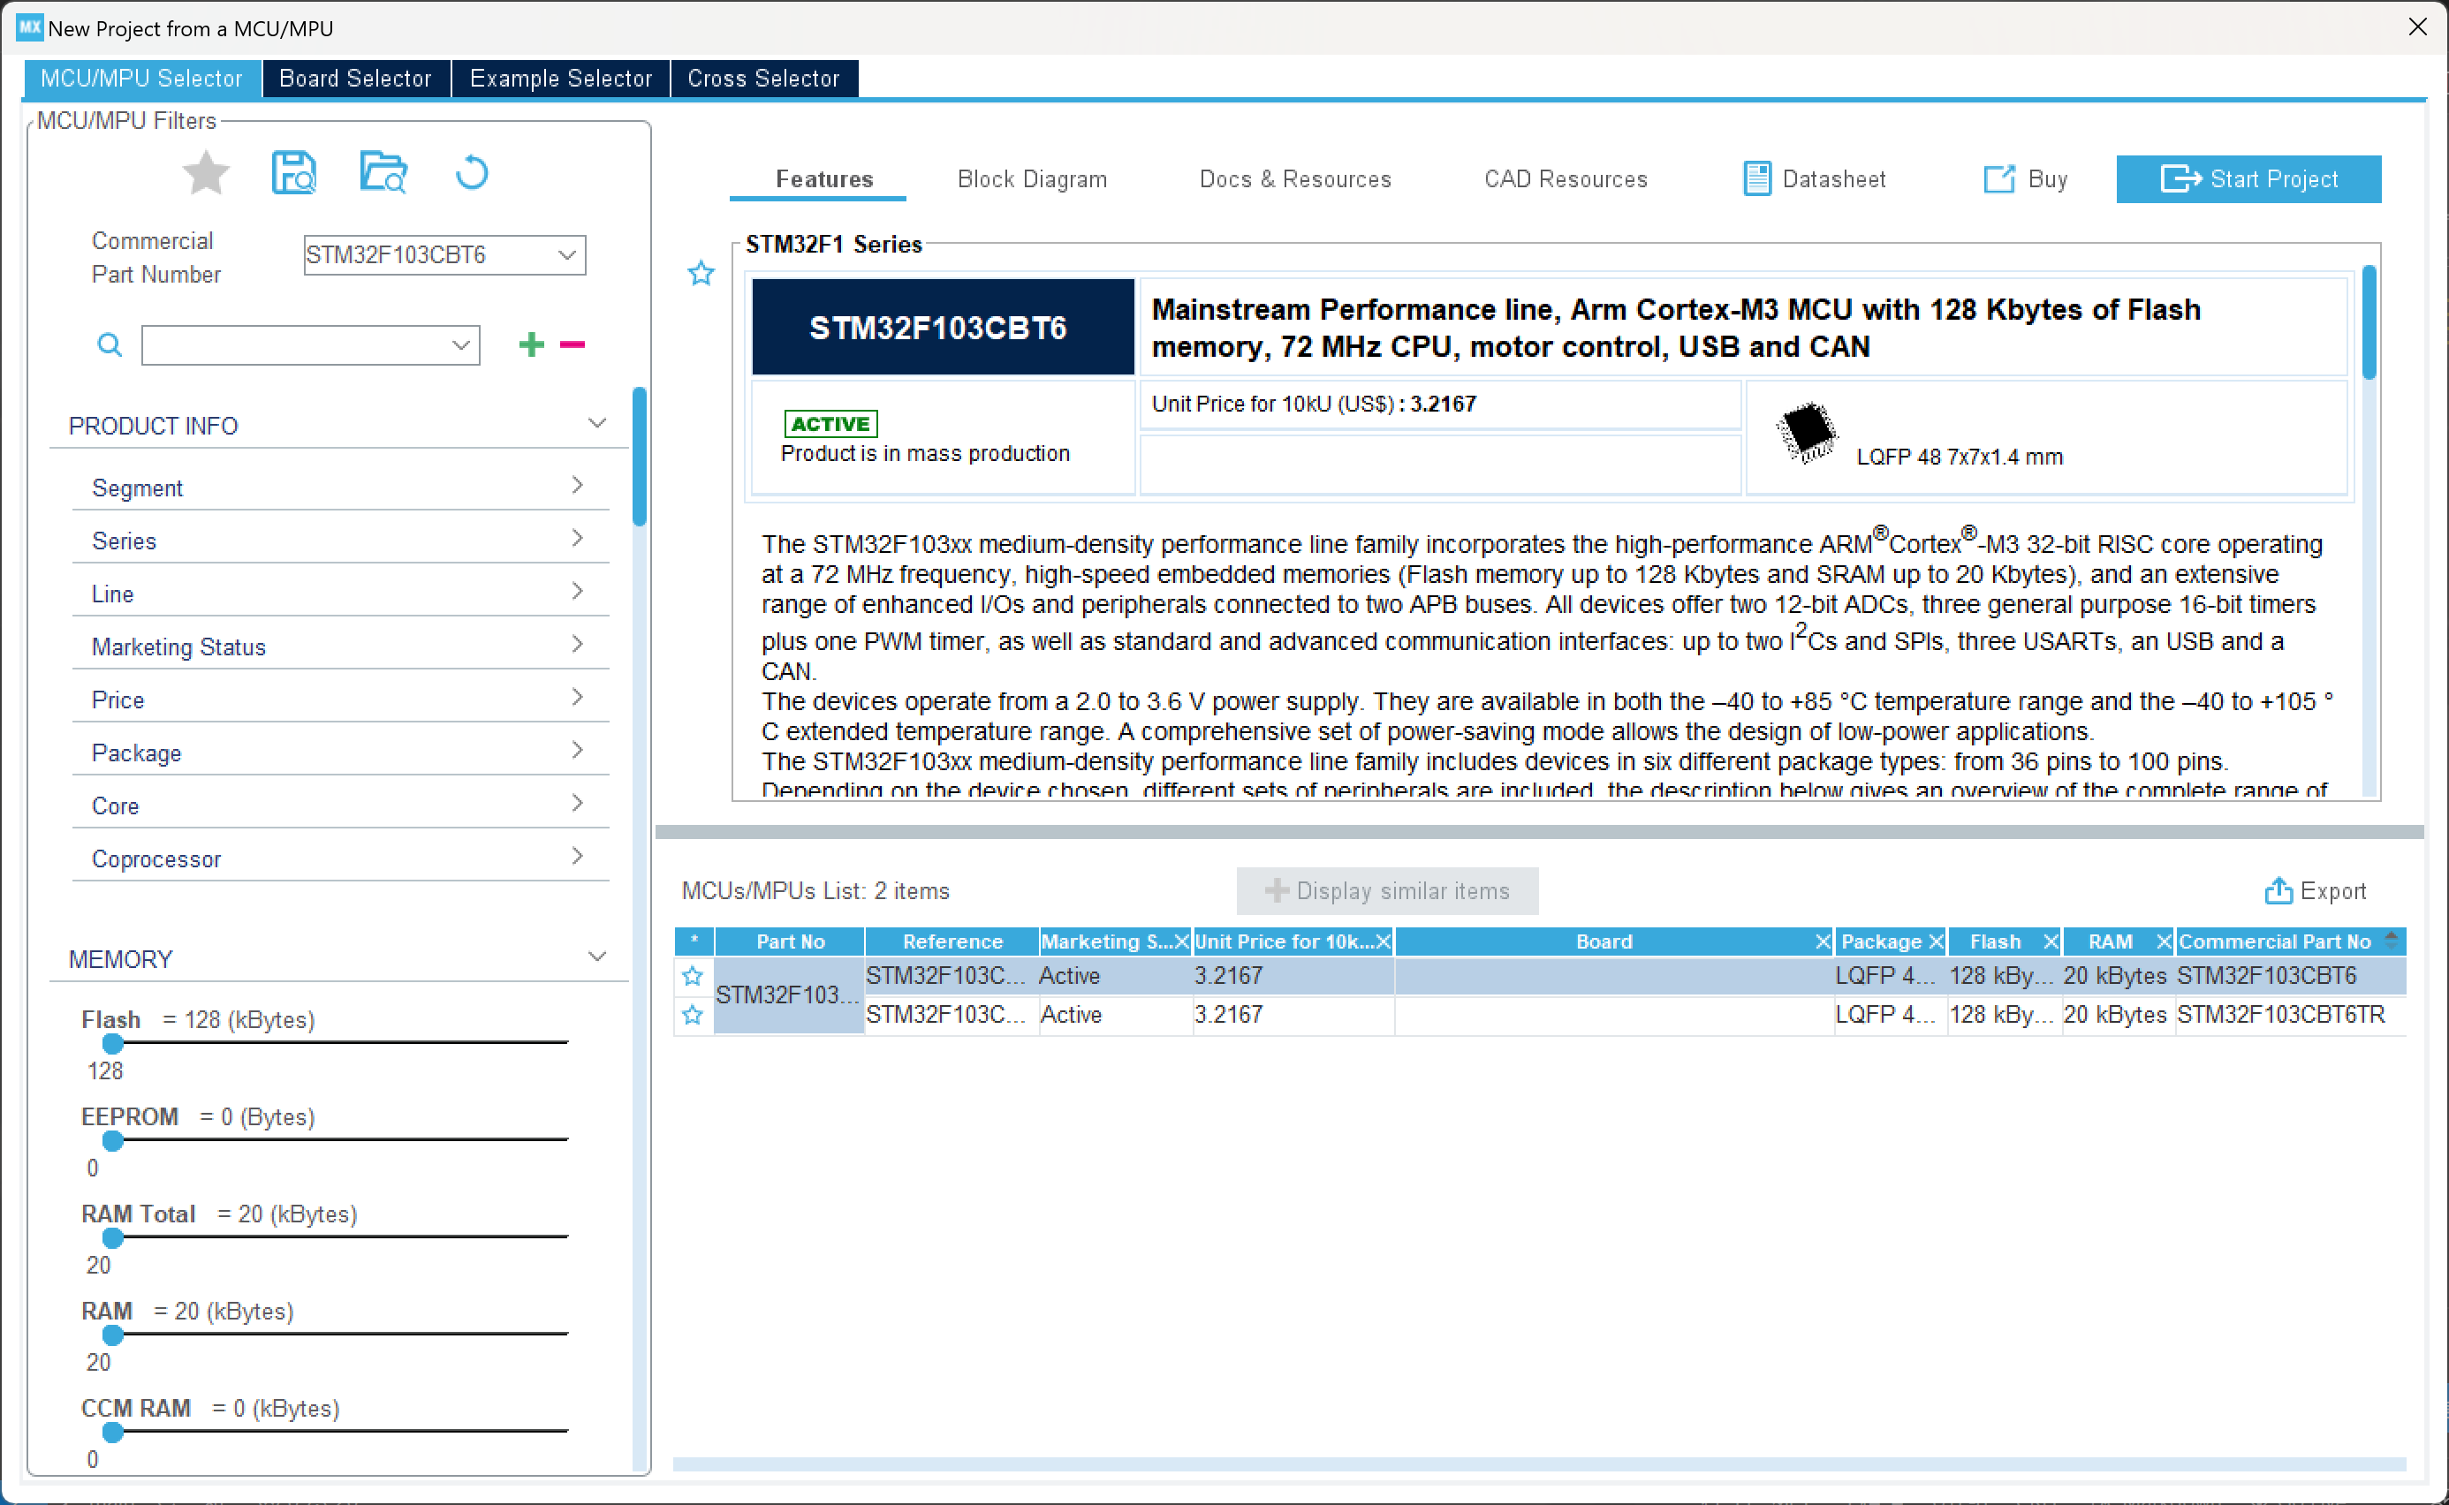
Task: Click the Start Project button
Action: point(2248,179)
